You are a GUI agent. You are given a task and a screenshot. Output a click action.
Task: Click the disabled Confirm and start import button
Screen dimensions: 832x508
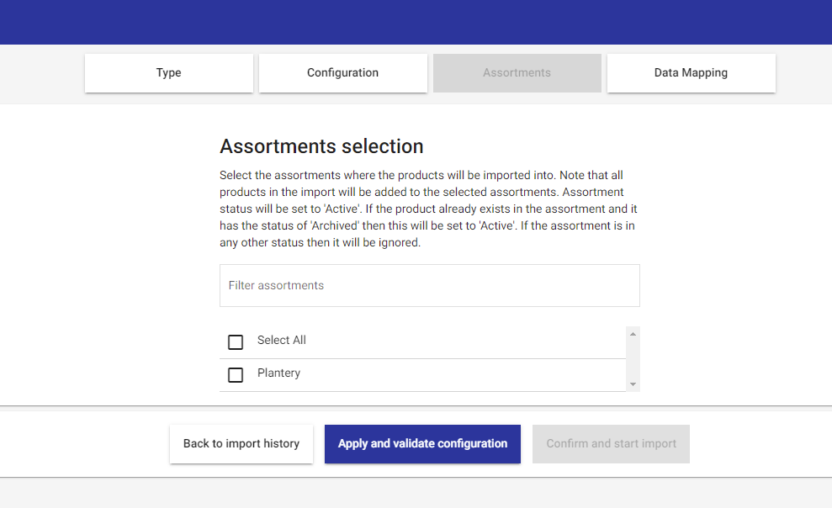(612, 444)
